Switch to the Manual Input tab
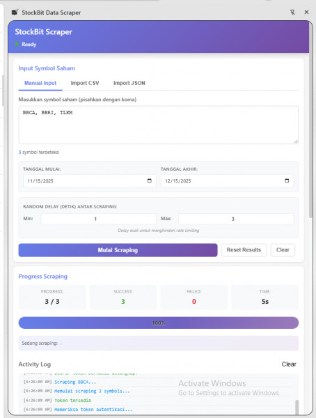Screen dimensions: 316x418 40,83
